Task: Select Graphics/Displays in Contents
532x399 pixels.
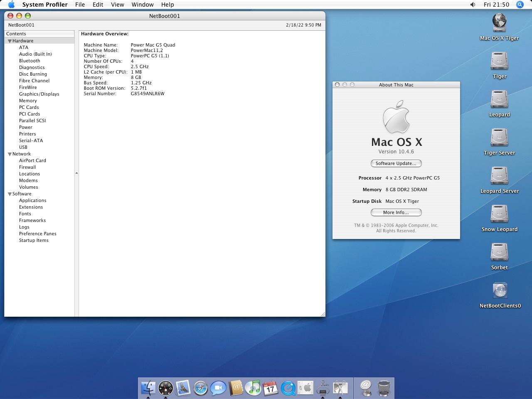Action: coord(39,94)
